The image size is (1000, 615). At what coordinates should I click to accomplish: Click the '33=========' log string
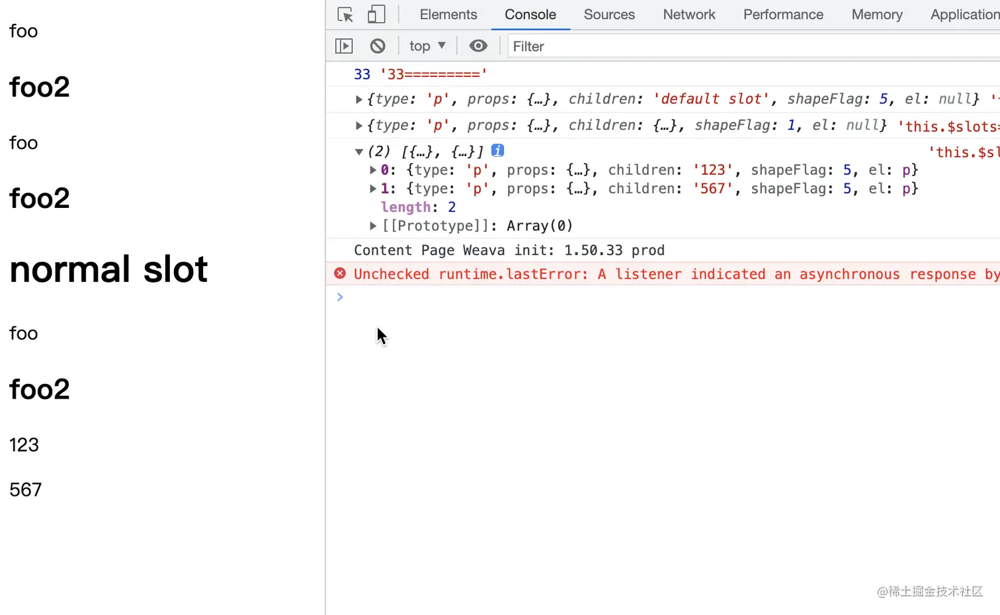click(x=433, y=74)
